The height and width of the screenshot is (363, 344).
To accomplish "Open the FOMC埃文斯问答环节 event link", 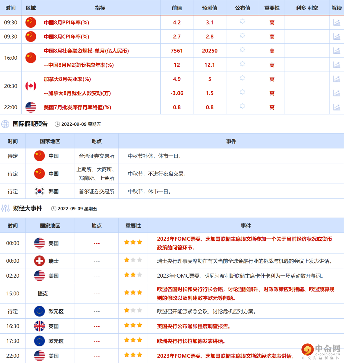I will pos(244,243).
